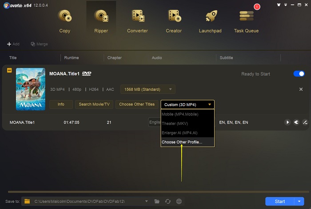Screen dimensions: 311x209
Task: Click the DVD source badge icon
Action: point(87,74)
